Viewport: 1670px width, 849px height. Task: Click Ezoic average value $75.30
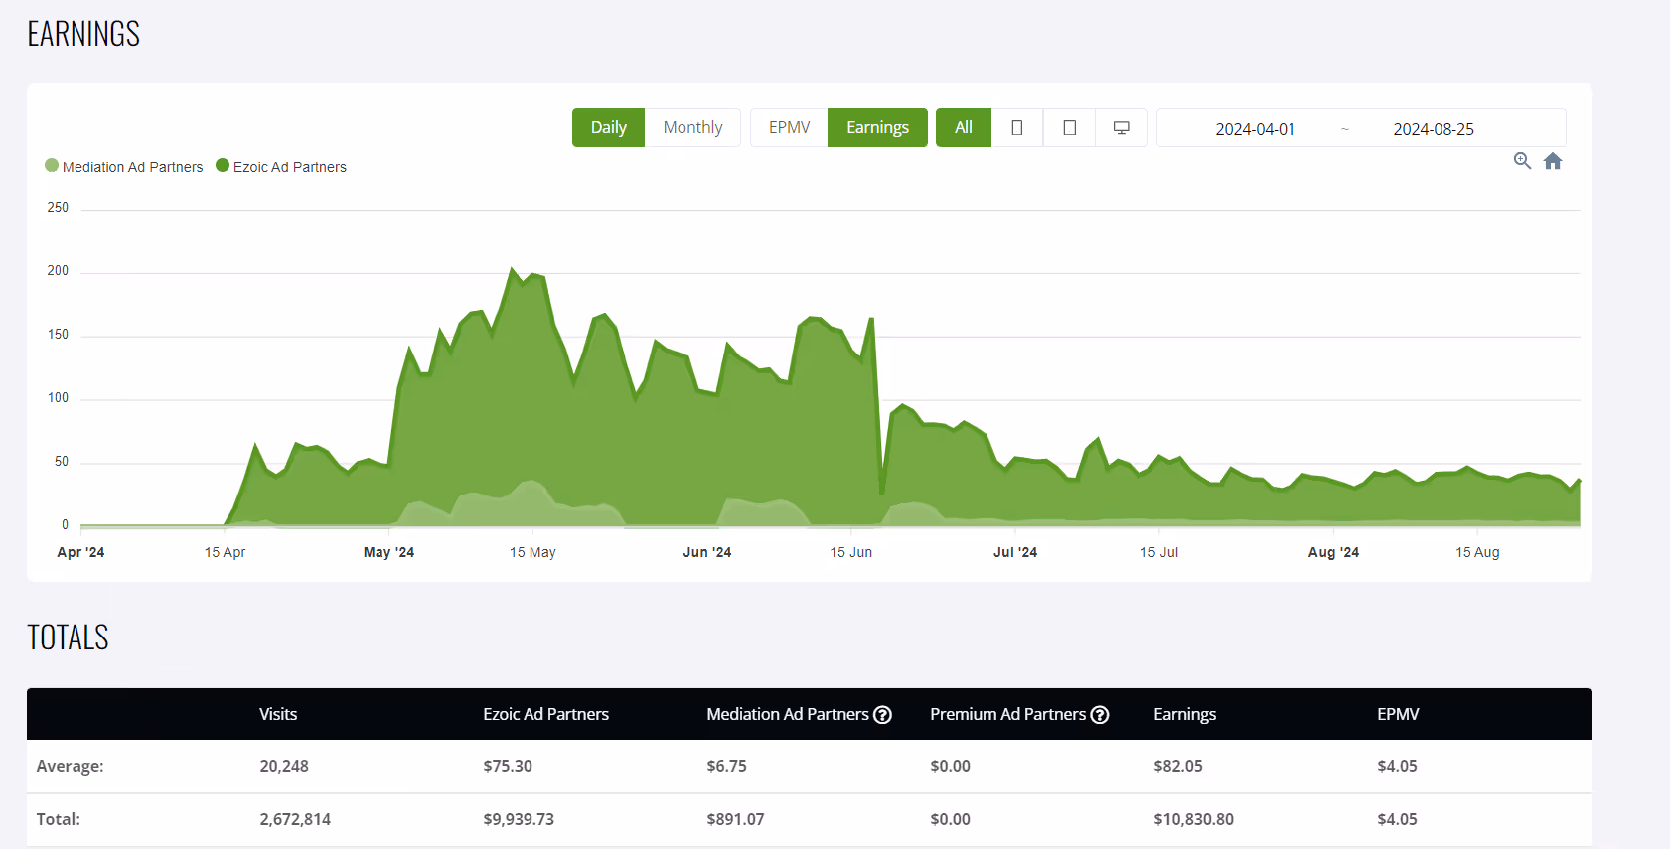pos(508,766)
